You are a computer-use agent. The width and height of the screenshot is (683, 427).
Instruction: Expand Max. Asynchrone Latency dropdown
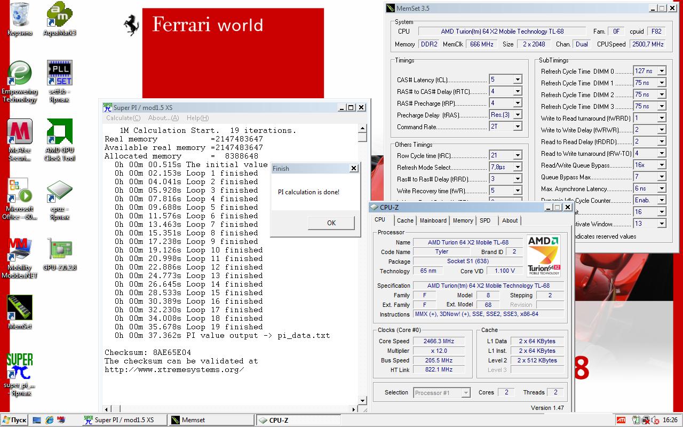coord(661,188)
